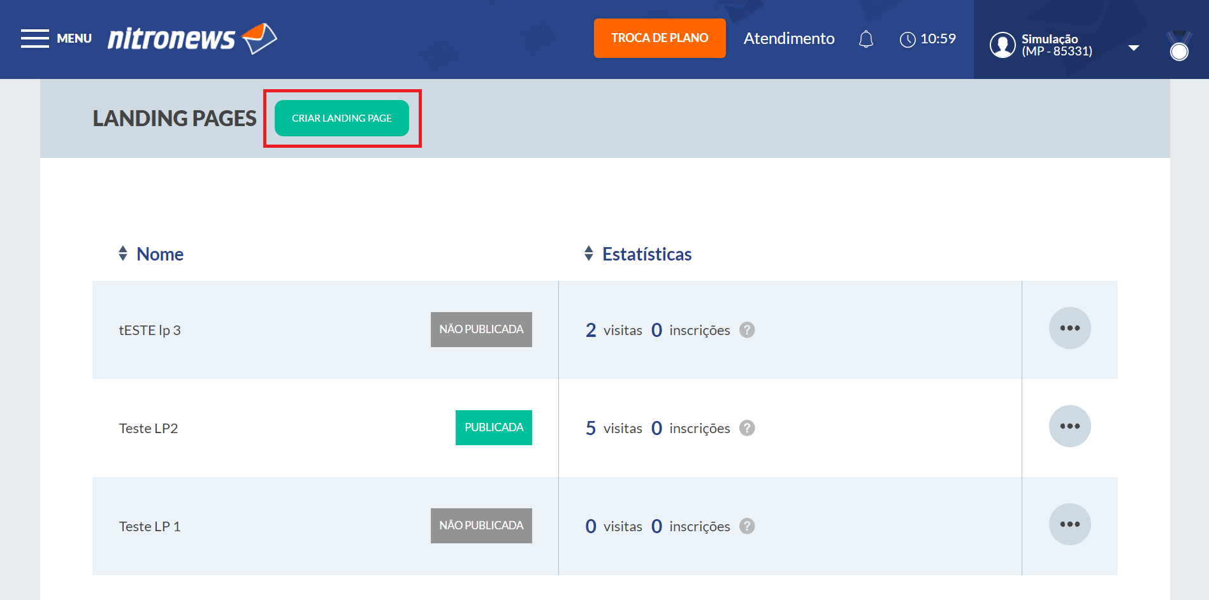The width and height of the screenshot is (1209, 600).
Task: Click the Nome column header text
Action: [x=160, y=254]
